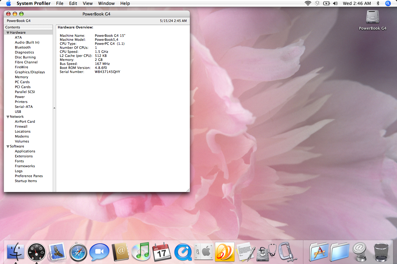Open the Window menu
This screenshot has width=397, height=264.
[106, 3]
